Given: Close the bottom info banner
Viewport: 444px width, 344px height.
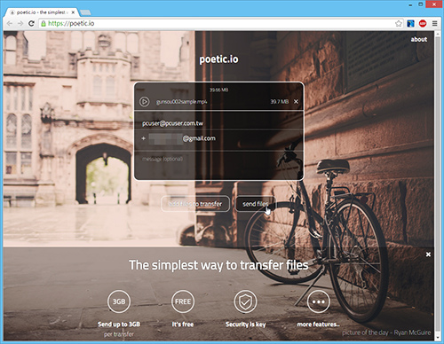Looking at the screenshot, I should pyautogui.click(x=428, y=254).
